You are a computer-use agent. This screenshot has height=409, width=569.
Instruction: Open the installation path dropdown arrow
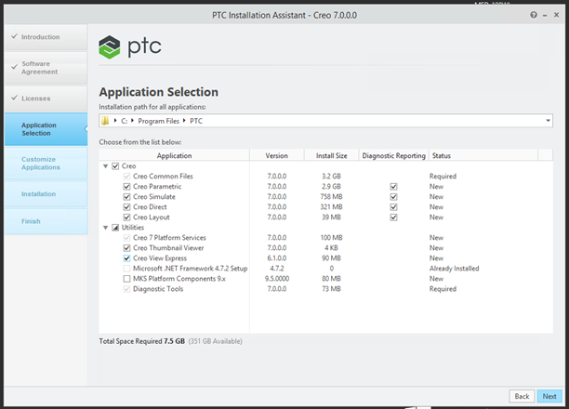pos(548,121)
